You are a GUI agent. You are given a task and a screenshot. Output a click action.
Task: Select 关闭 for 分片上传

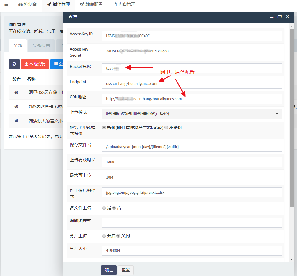(118, 236)
